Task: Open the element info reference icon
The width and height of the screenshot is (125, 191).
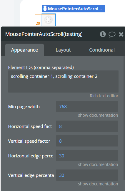Action: coord(103,34)
